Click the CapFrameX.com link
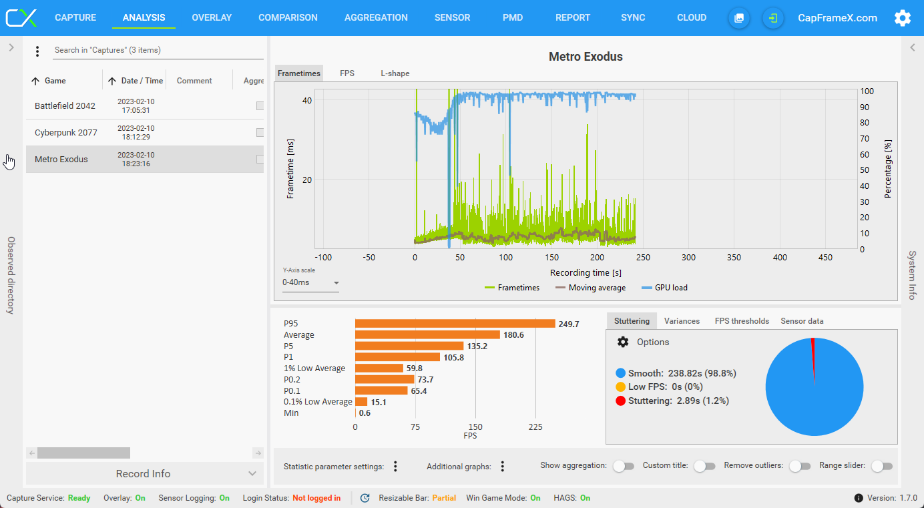The height and width of the screenshot is (508, 924). (x=838, y=18)
